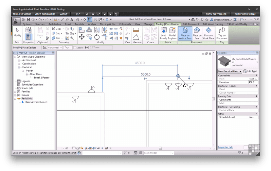Viewport: 271px width, 171px height.
Task: Click the Open folder icon in quick access toolbar
Action: pyautogui.click(x=24, y=20)
